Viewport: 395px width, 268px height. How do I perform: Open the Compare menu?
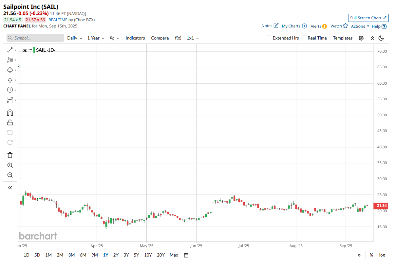click(x=160, y=38)
